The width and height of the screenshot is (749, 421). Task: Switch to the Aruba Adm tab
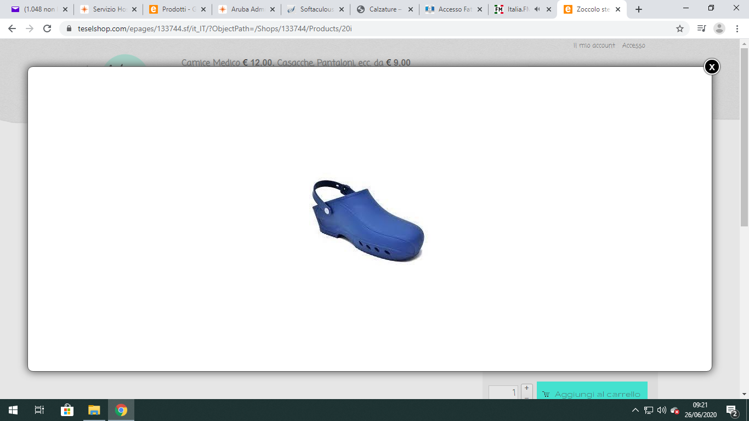tap(246, 9)
